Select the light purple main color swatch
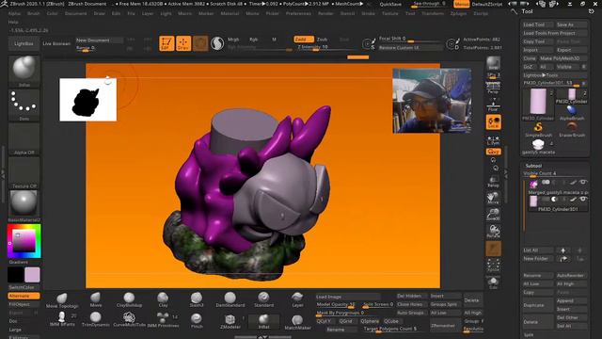This screenshot has height=339, width=602. point(32,275)
